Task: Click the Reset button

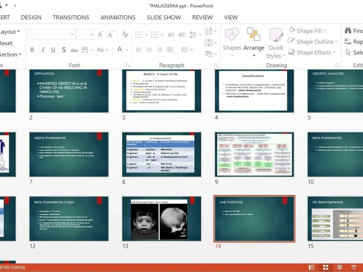Action: point(5,43)
